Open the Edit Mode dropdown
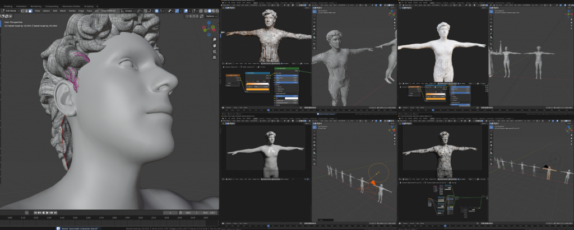Viewport: 574px width, 230px height. click(10, 11)
